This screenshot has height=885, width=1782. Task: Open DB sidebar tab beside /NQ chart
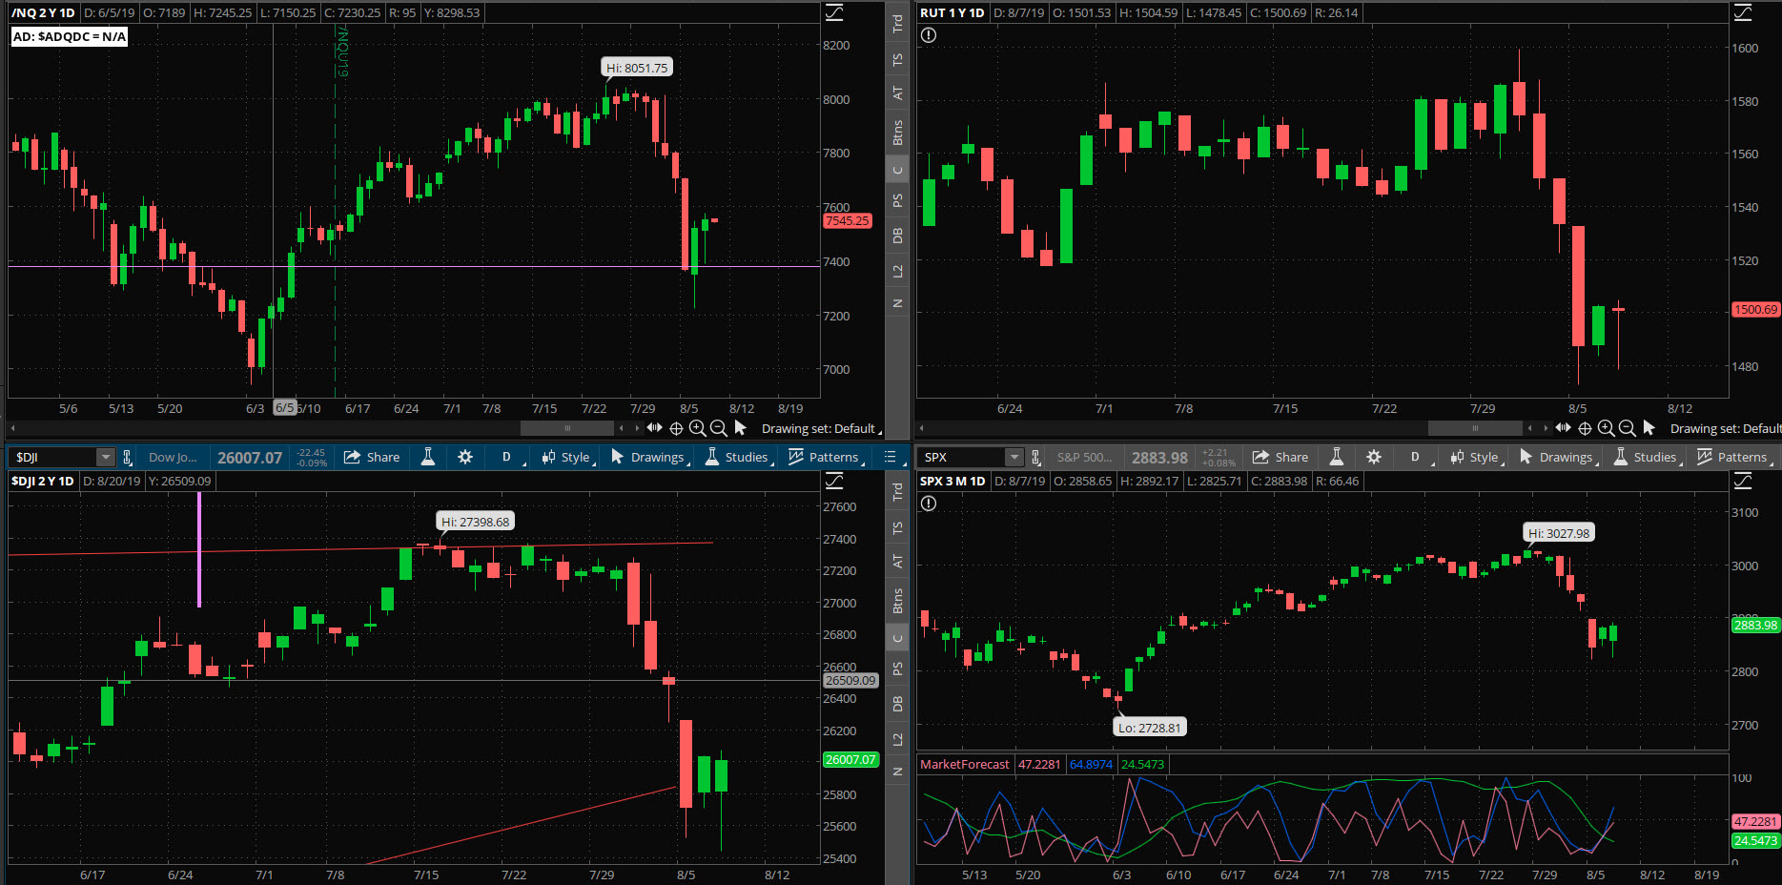pyautogui.click(x=897, y=235)
